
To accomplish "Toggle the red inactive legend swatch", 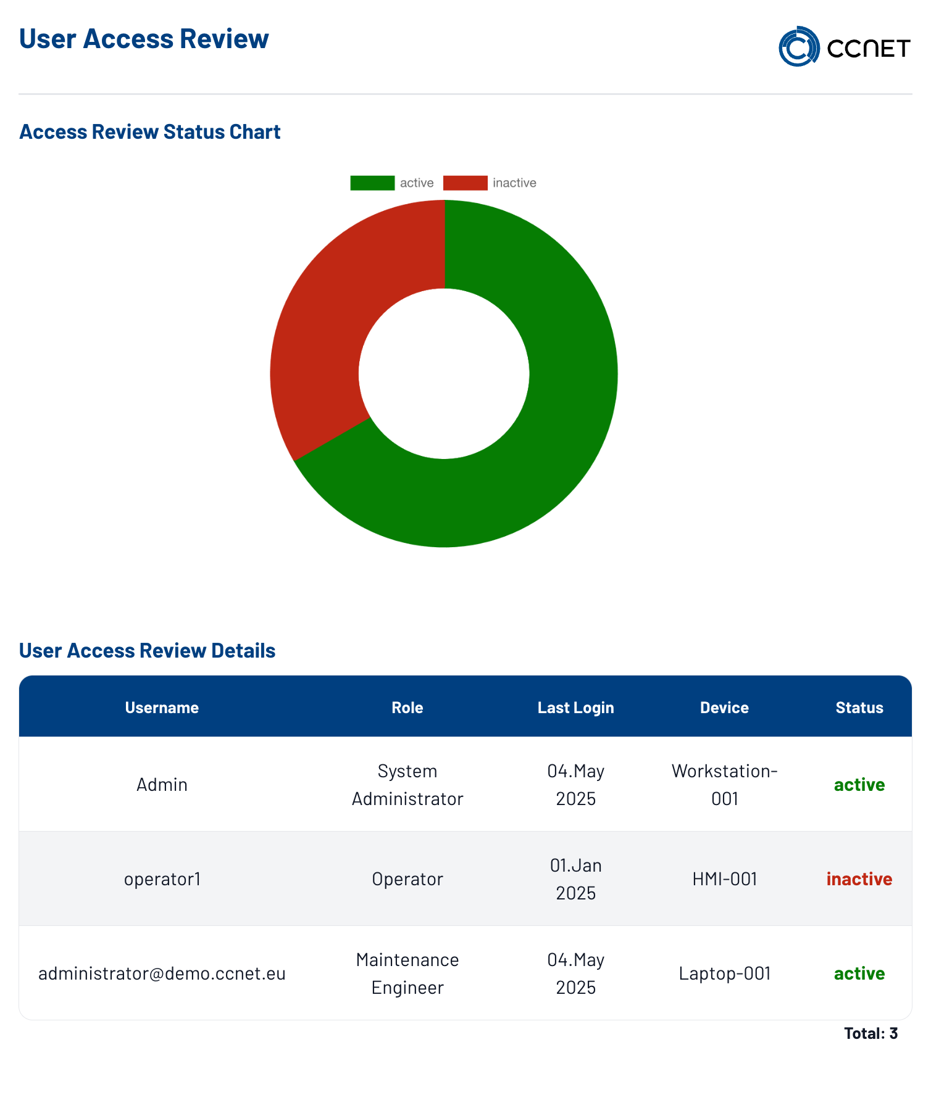I will (x=466, y=183).
